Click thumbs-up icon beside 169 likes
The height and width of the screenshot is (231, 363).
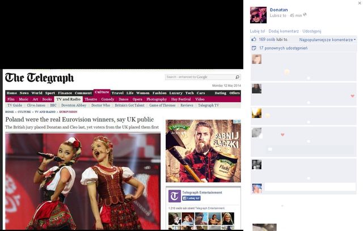[x=254, y=39]
